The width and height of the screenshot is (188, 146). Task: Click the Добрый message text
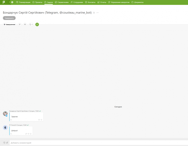pos(15,131)
